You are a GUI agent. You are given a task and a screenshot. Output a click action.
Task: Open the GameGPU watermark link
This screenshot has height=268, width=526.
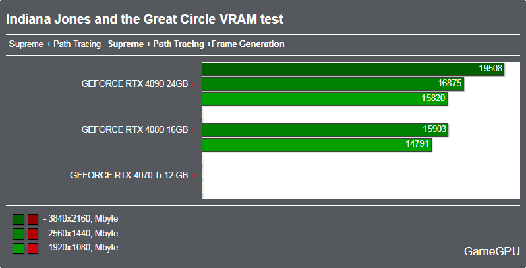(492, 251)
